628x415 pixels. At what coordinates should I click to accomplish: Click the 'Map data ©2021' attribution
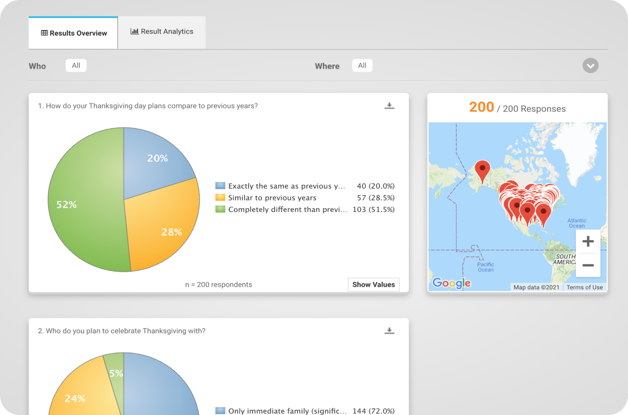(536, 287)
